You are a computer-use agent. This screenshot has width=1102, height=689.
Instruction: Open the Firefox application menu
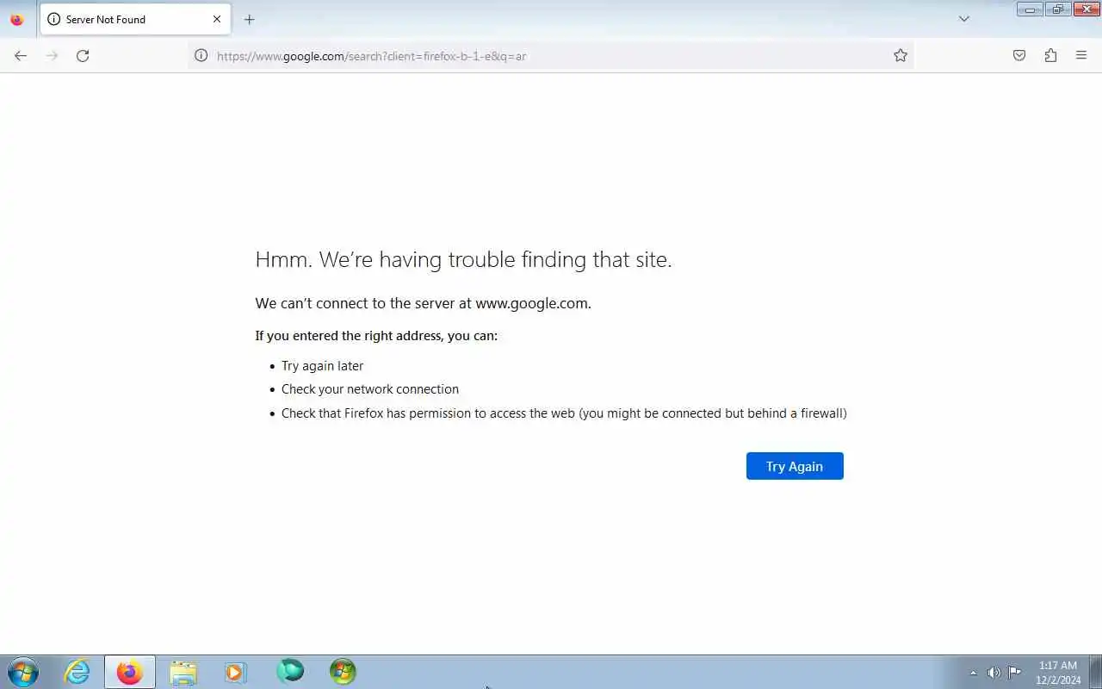click(x=1081, y=55)
